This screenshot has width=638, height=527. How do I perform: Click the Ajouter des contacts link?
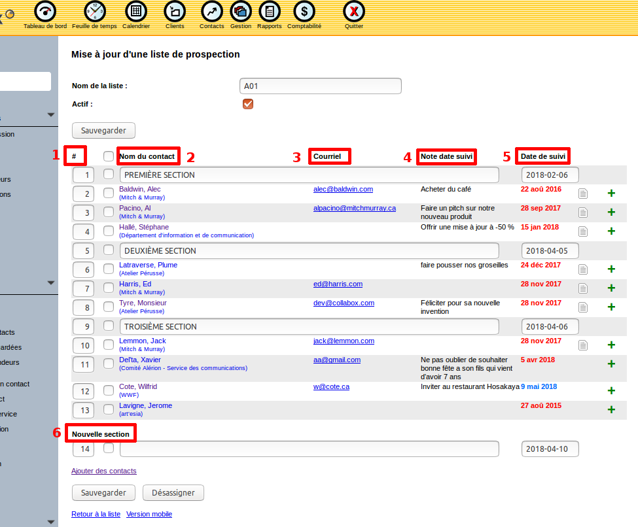103,471
